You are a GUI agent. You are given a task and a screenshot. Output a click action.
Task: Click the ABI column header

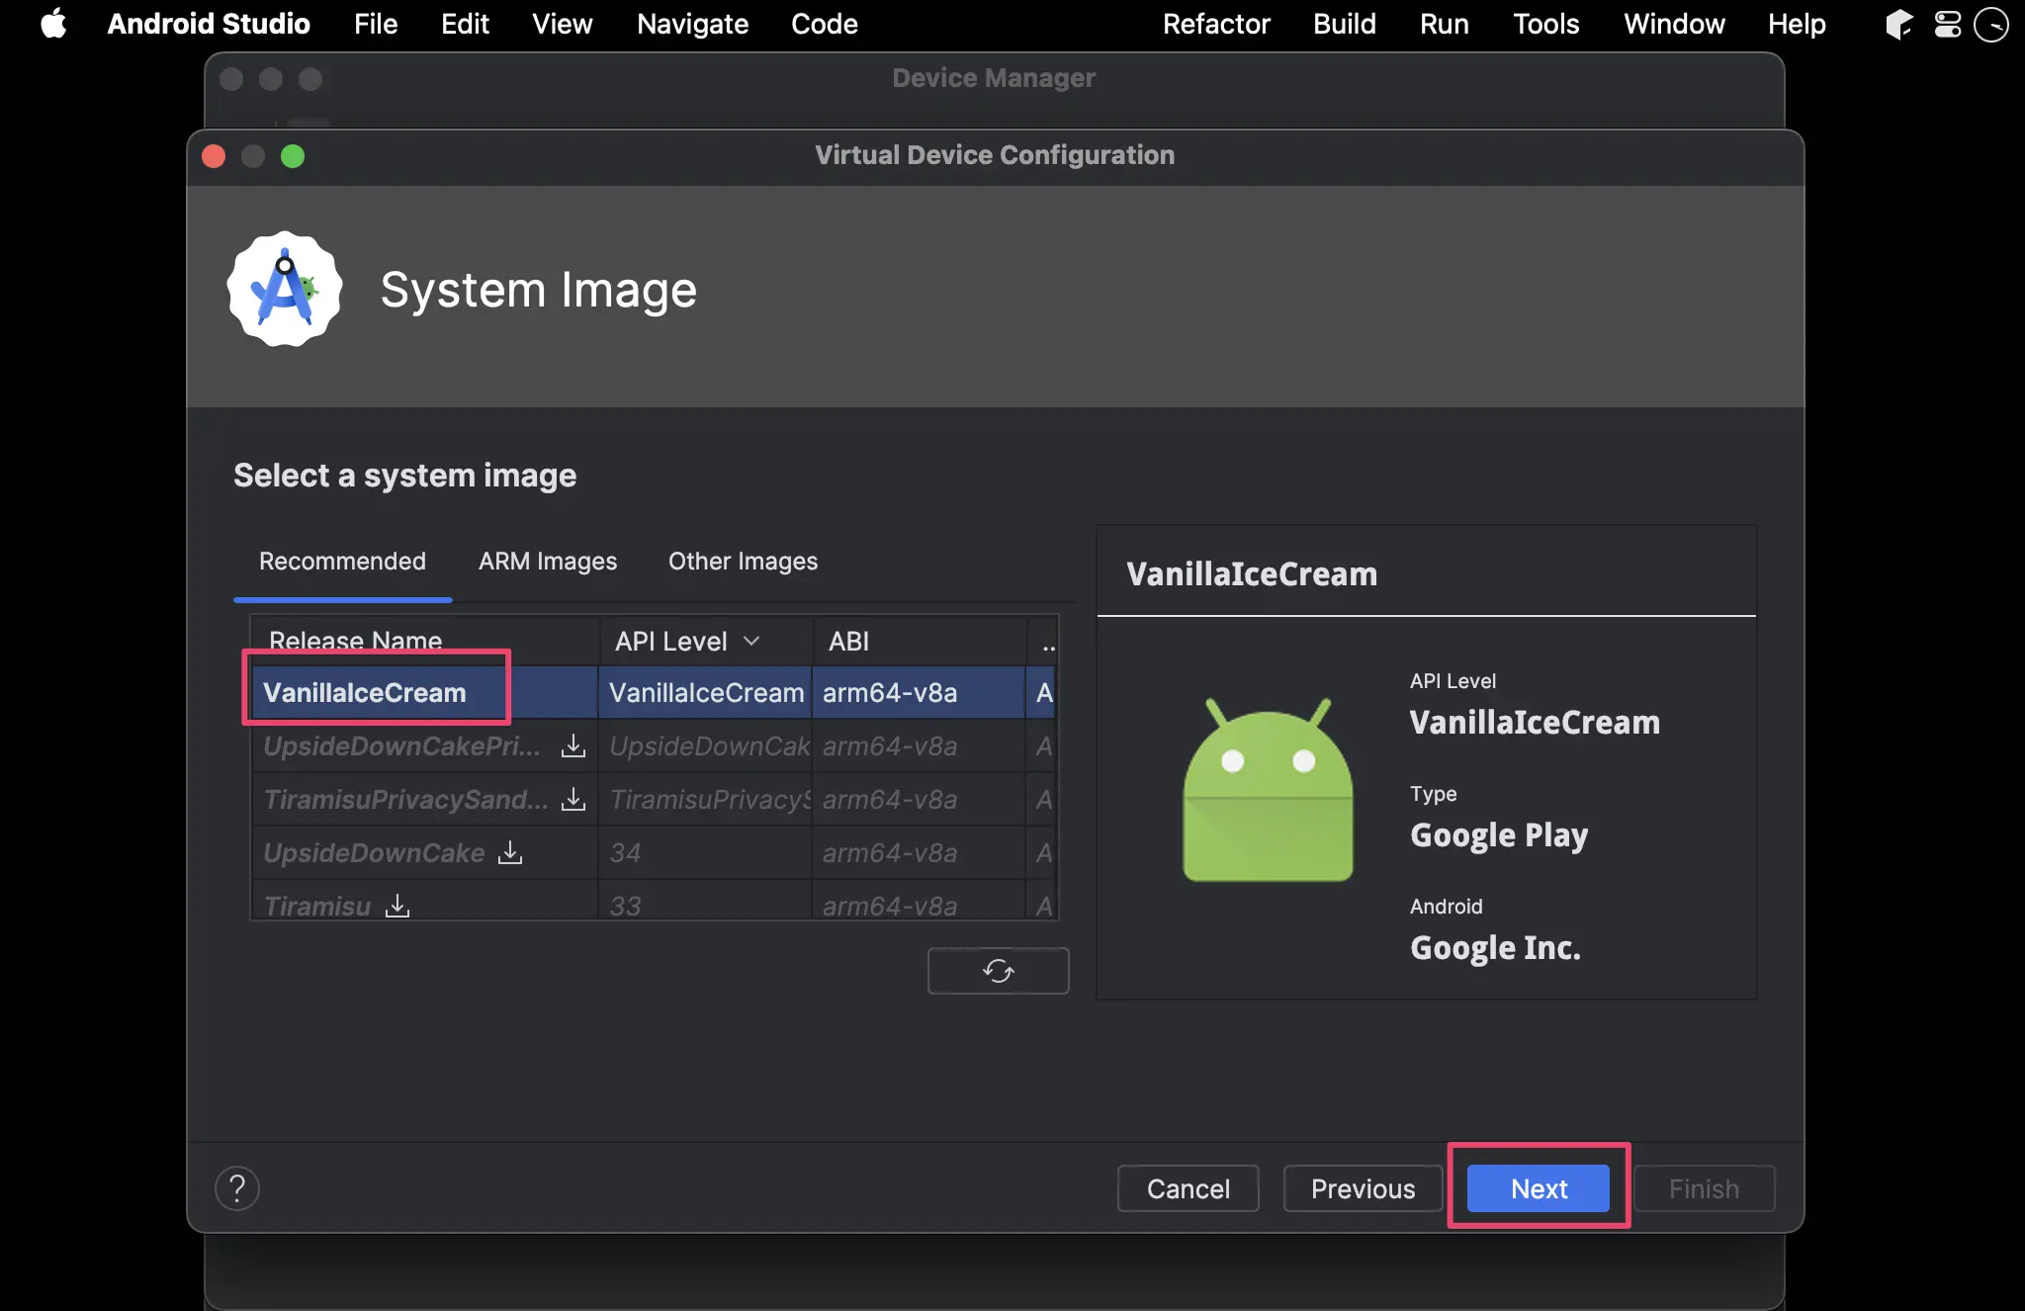pos(920,641)
